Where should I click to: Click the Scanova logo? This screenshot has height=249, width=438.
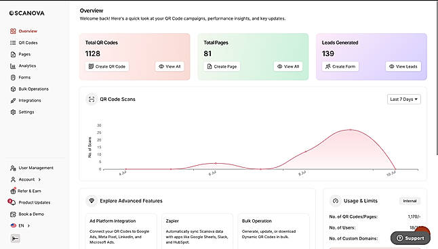click(27, 13)
